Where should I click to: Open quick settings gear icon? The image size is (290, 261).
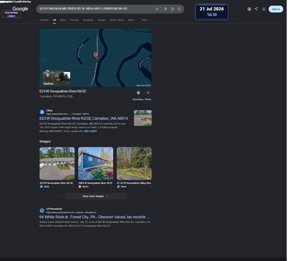(x=249, y=9)
